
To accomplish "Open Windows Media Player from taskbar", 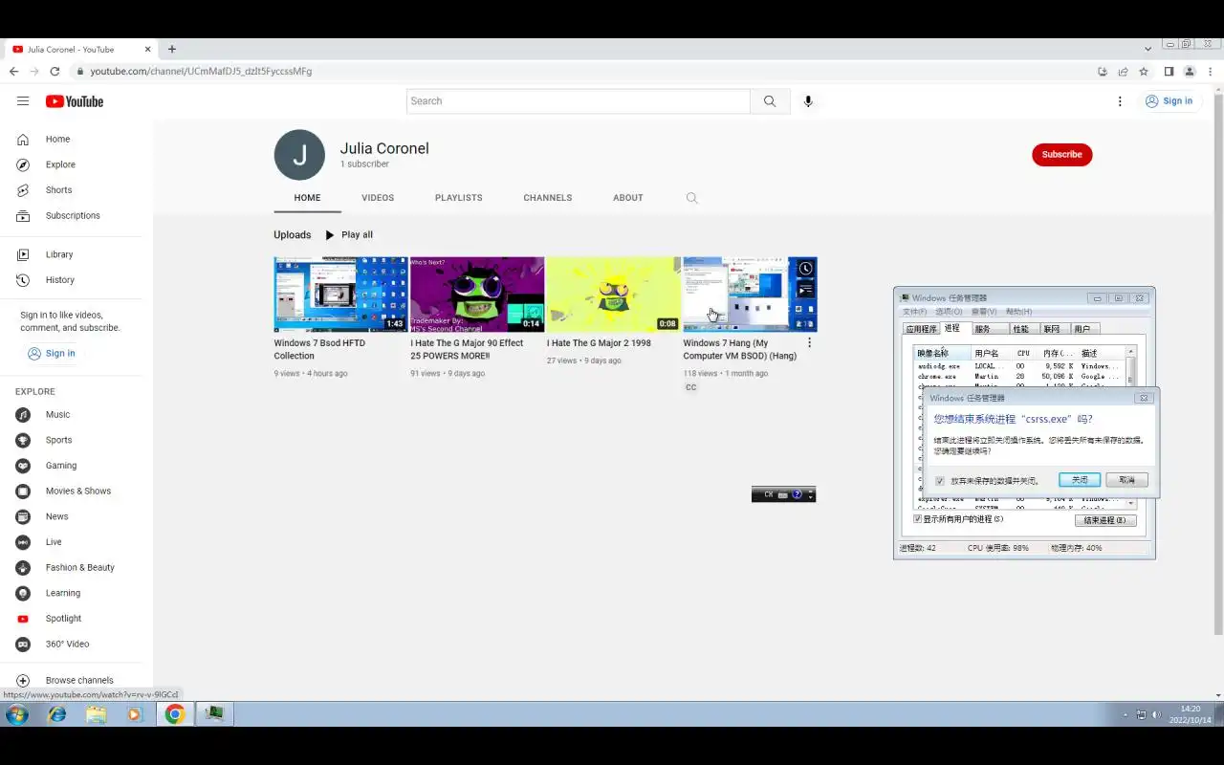I will [134, 714].
